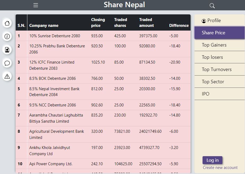
Task: Click the warning triangle icon
Action: pyautogui.click(x=7, y=76)
